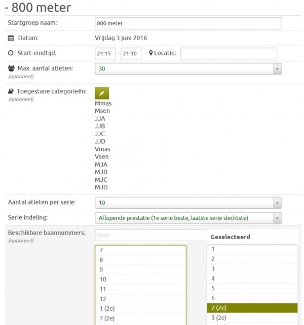This screenshot has width=304, height=325.
Task: Click the clock icon beside Start-eindtijd
Action: pyautogui.click(x=11, y=53)
